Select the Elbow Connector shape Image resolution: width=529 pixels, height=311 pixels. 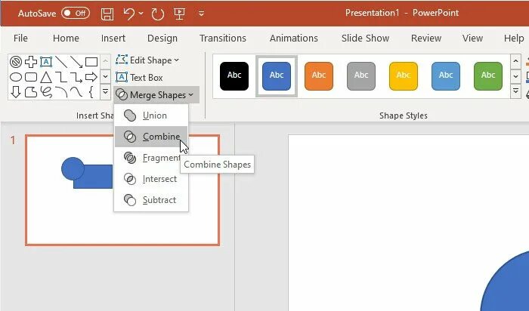click(x=61, y=77)
